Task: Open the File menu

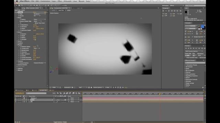Action: pos(33,1)
